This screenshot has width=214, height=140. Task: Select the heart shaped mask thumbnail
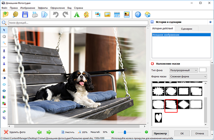pyautogui.click(x=158, y=118)
